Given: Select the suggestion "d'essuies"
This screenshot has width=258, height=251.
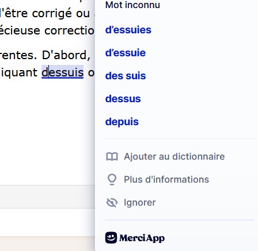Looking at the screenshot, I should pyautogui.click(x=128, y=30).
